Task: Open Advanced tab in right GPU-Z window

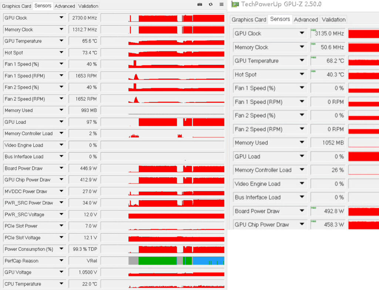Action: (x=306, y=20)
